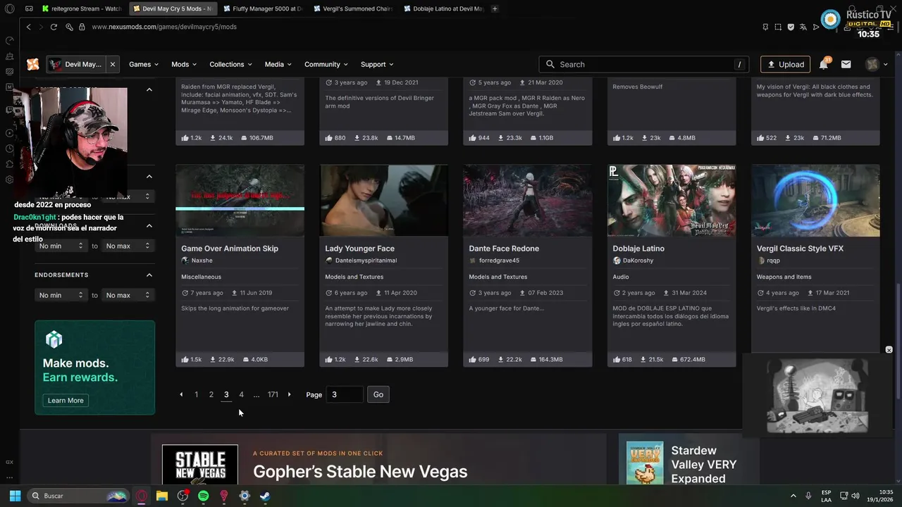Image resolution: width=902 pixels, height=507 pixels.
Task: Go to page 1 of results
Action: [196, 394]
